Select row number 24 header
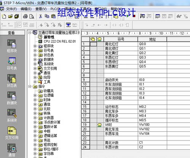 tap(85, 147)
